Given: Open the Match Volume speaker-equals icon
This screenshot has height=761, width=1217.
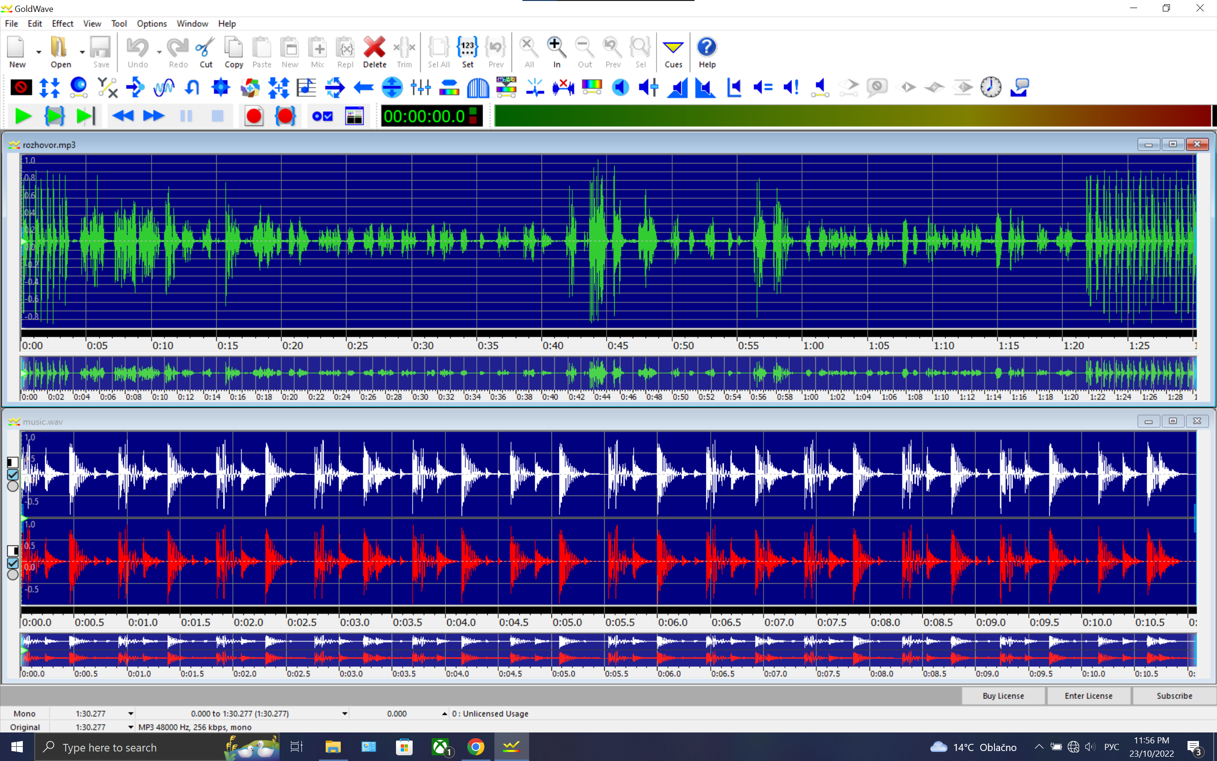Looking at the screenshot, I should (763, 88).
